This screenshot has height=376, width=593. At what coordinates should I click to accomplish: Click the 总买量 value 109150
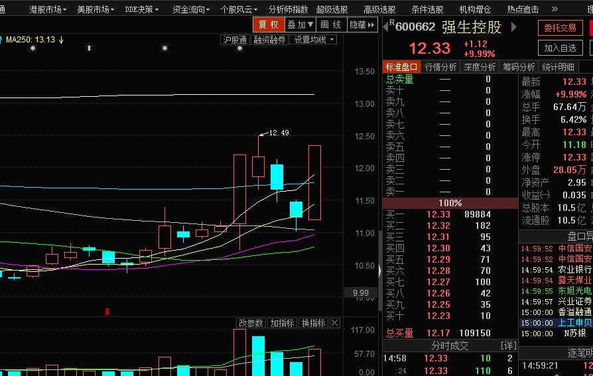[x=475, y=333]
